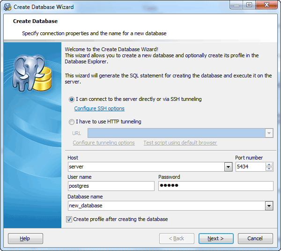Viewport: 281px width, 251px height.
Task: Click the wizard icon in the title bar
Action: [x=7, y=7]
